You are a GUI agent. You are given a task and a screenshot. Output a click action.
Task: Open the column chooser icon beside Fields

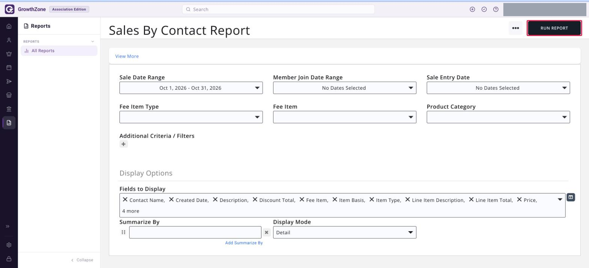point(571,197)
